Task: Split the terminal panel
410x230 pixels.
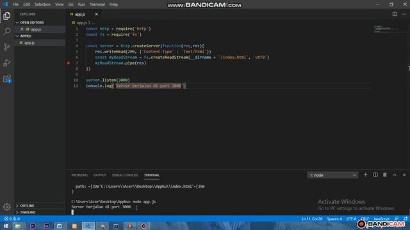Action: point(375,175)
